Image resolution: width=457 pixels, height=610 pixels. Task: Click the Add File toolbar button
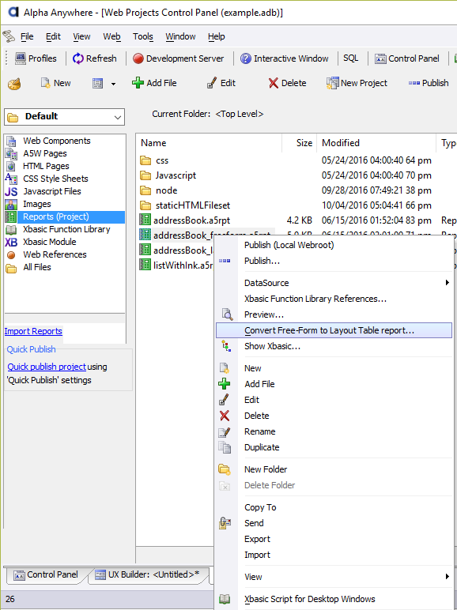pyautogui.click(x=154, y=83)
